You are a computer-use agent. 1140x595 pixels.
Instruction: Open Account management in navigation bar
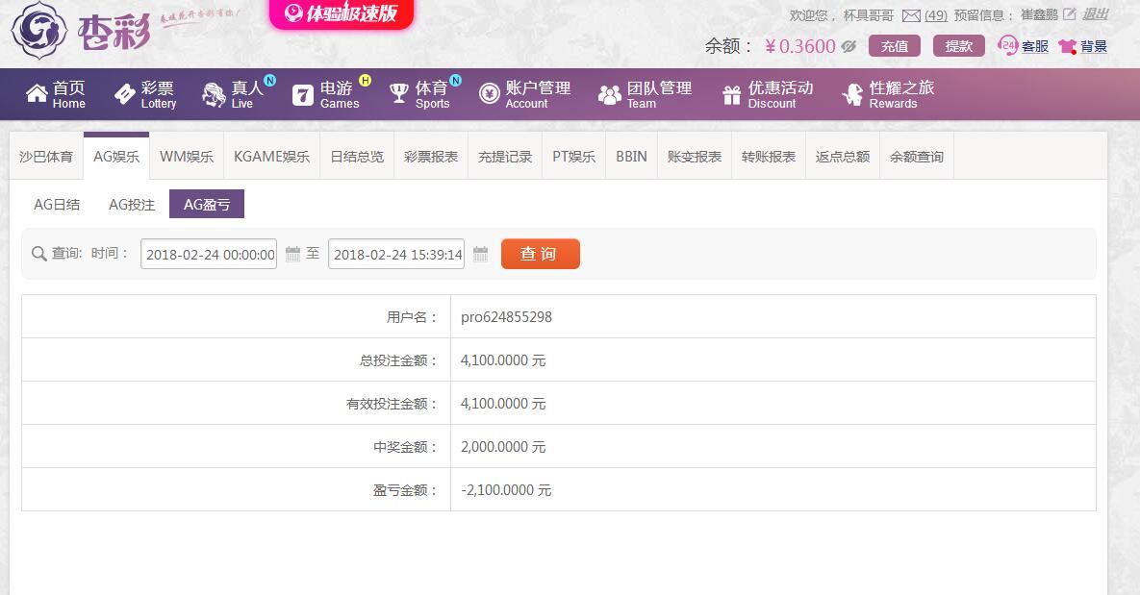(525, 94)
